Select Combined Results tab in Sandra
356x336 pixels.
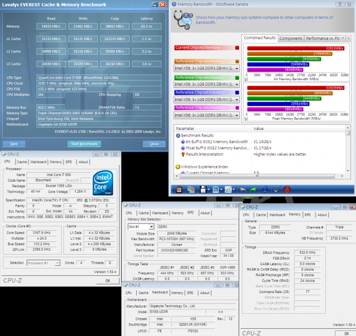(x=260, y=38)
